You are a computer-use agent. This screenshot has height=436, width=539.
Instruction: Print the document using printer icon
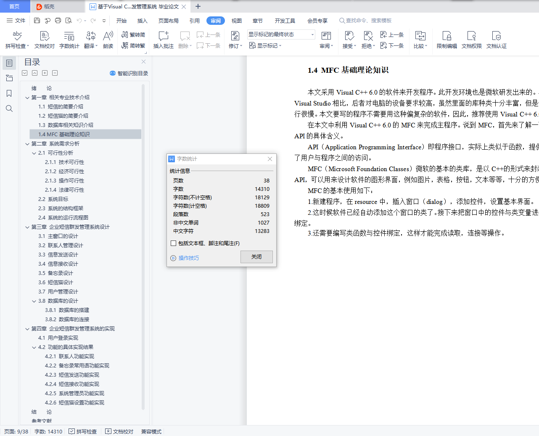[x=58, y=20]
